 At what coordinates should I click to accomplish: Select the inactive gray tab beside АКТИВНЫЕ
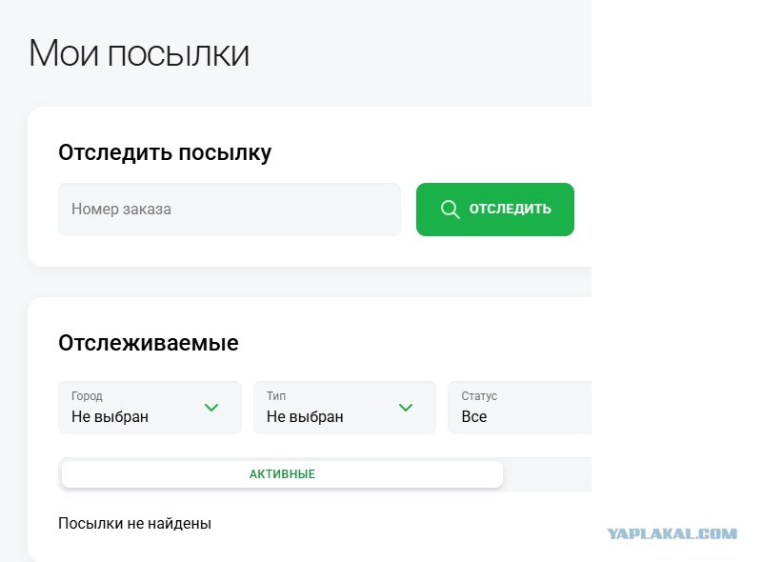click(548, 474)
